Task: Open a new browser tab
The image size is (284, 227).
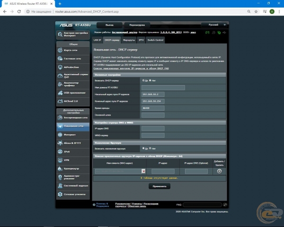Action: tap(60, 4)
